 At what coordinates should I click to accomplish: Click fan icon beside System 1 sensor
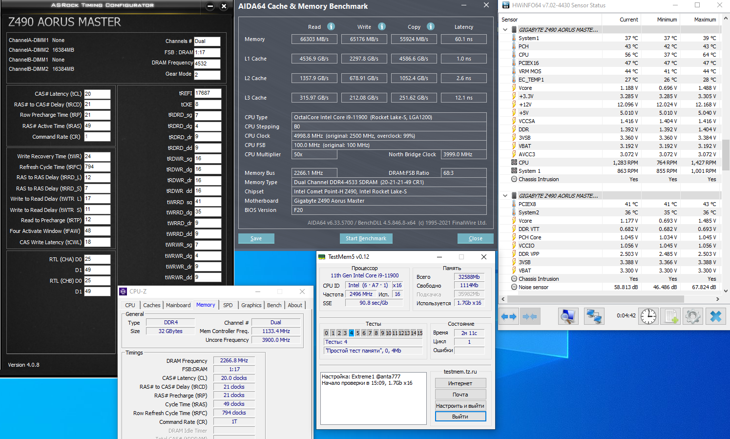[x=514, y=171]
